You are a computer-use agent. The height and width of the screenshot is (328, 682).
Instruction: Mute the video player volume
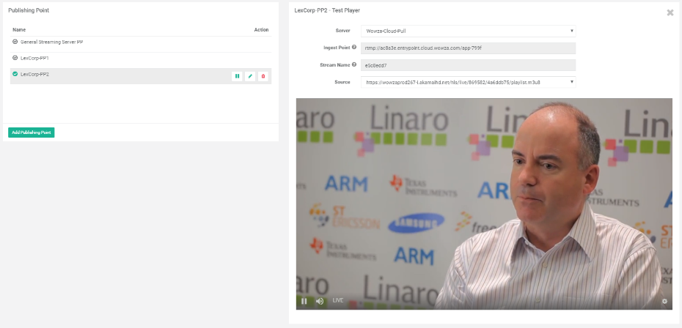[320, 301]
